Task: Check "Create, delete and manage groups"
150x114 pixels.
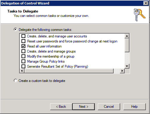Action: click(24, 51)
